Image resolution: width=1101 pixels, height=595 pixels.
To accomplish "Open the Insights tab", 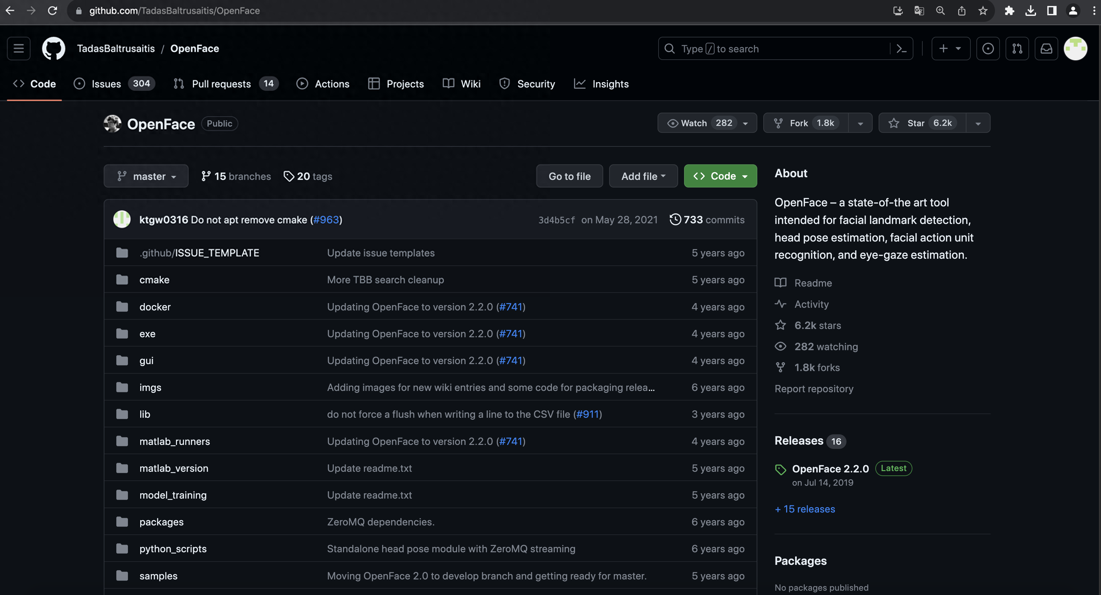I will 601,84.
